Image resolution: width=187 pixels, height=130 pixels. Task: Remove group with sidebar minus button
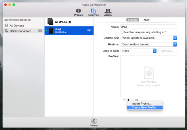pyautogui.click(x=10, y=114)
